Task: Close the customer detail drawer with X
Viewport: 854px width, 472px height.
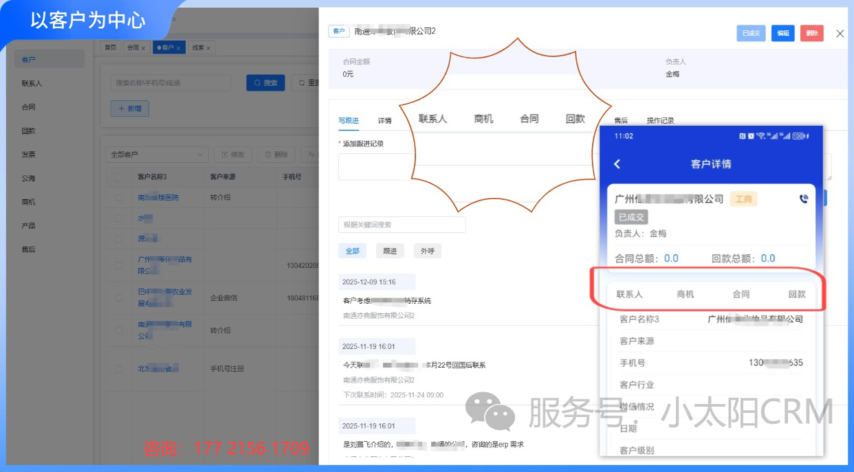Action: [840, 34]
